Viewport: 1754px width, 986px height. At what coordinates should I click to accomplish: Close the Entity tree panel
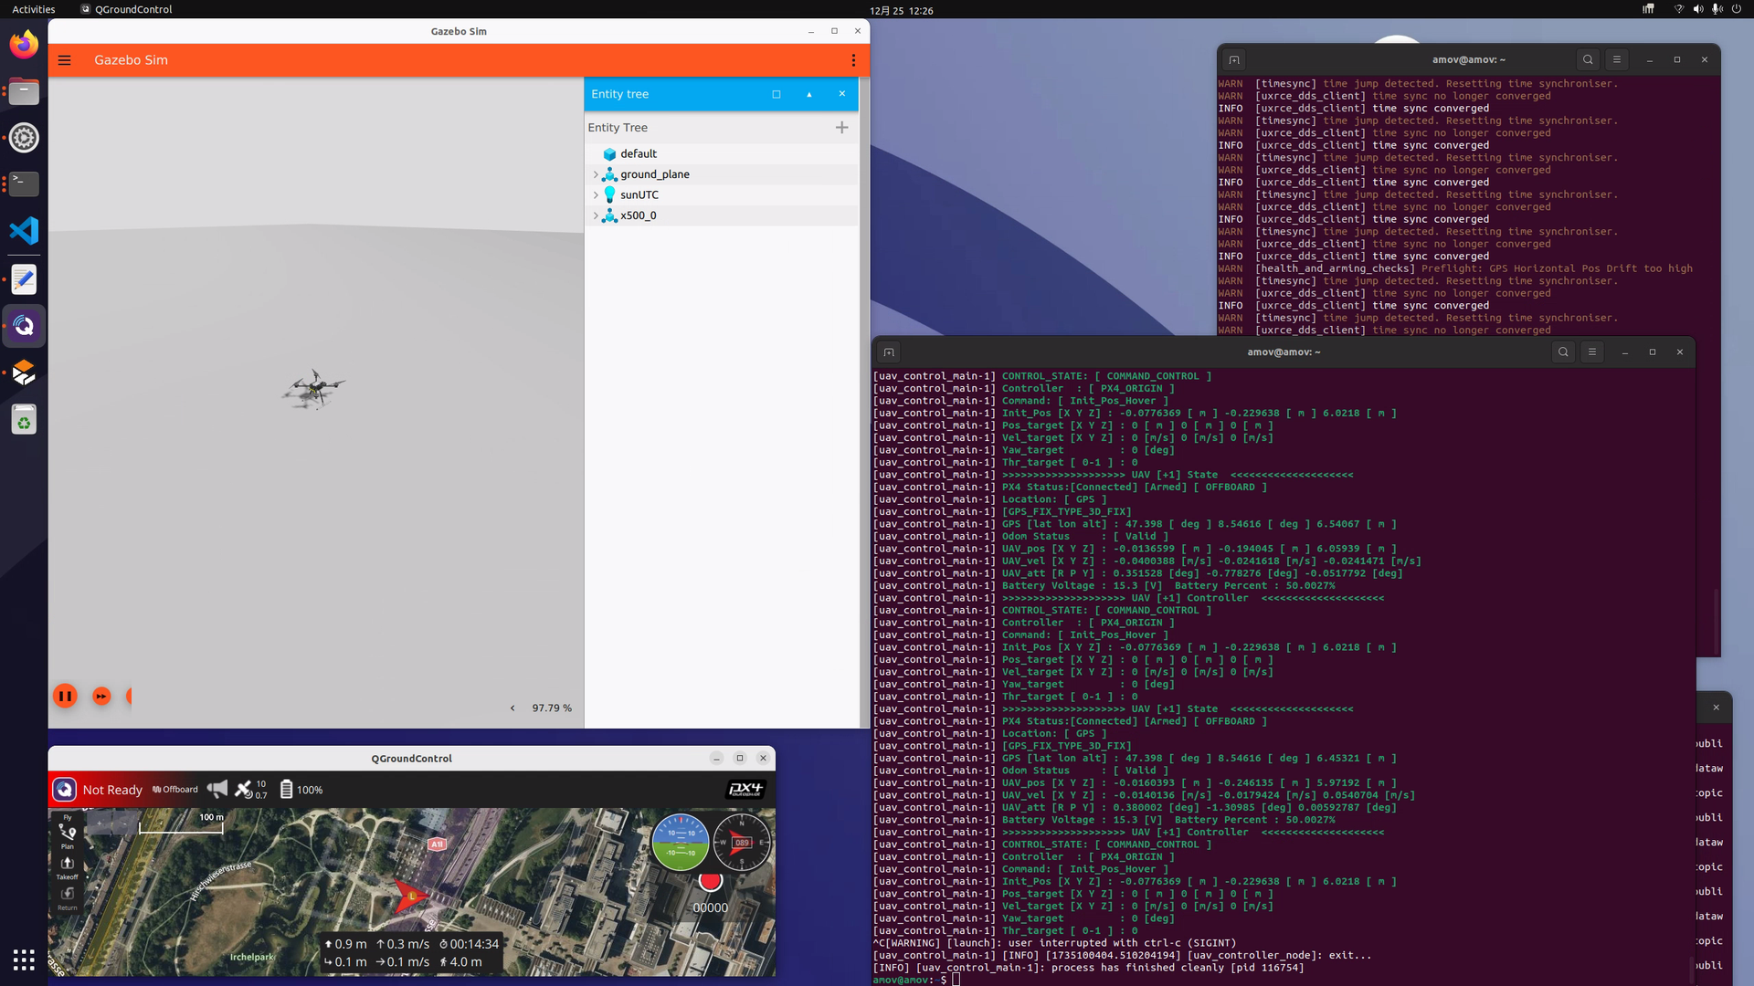pyautogui.click(x=842, y=94)
